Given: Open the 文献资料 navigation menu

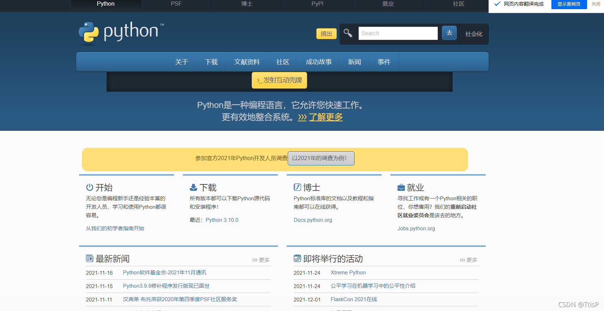Looking at the screenshot, I should tap(247, 62).
